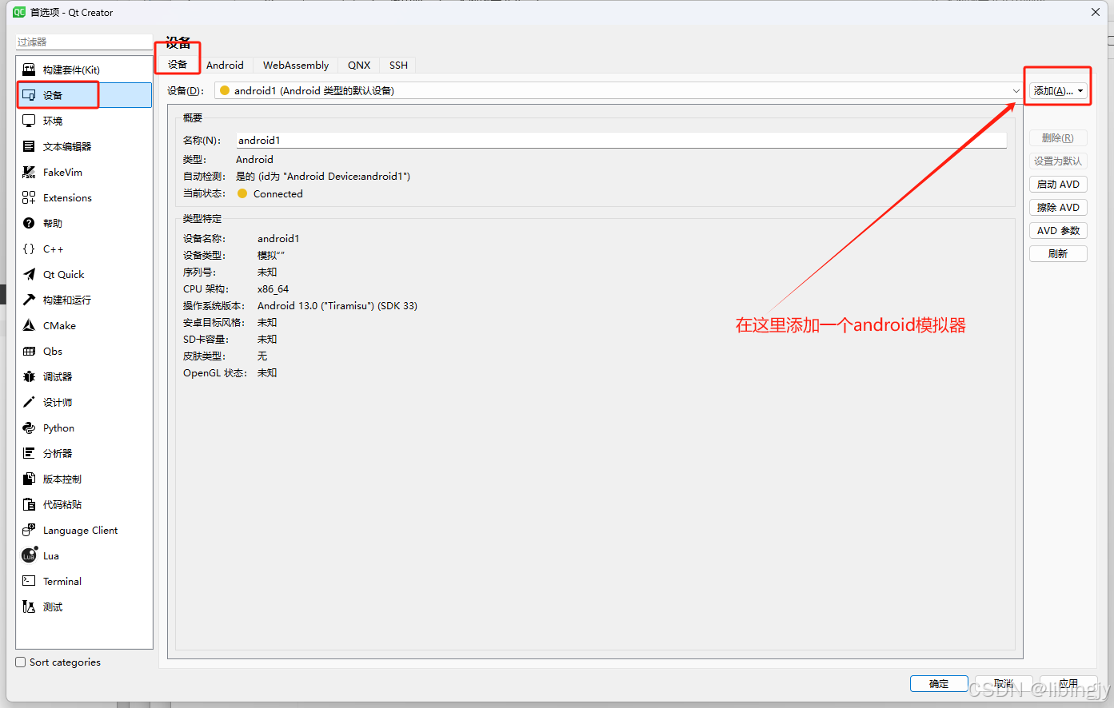This screenshot has height=708, width=1114.
Task: Switch to the QNX tab
Action: [x=359, y=65]
